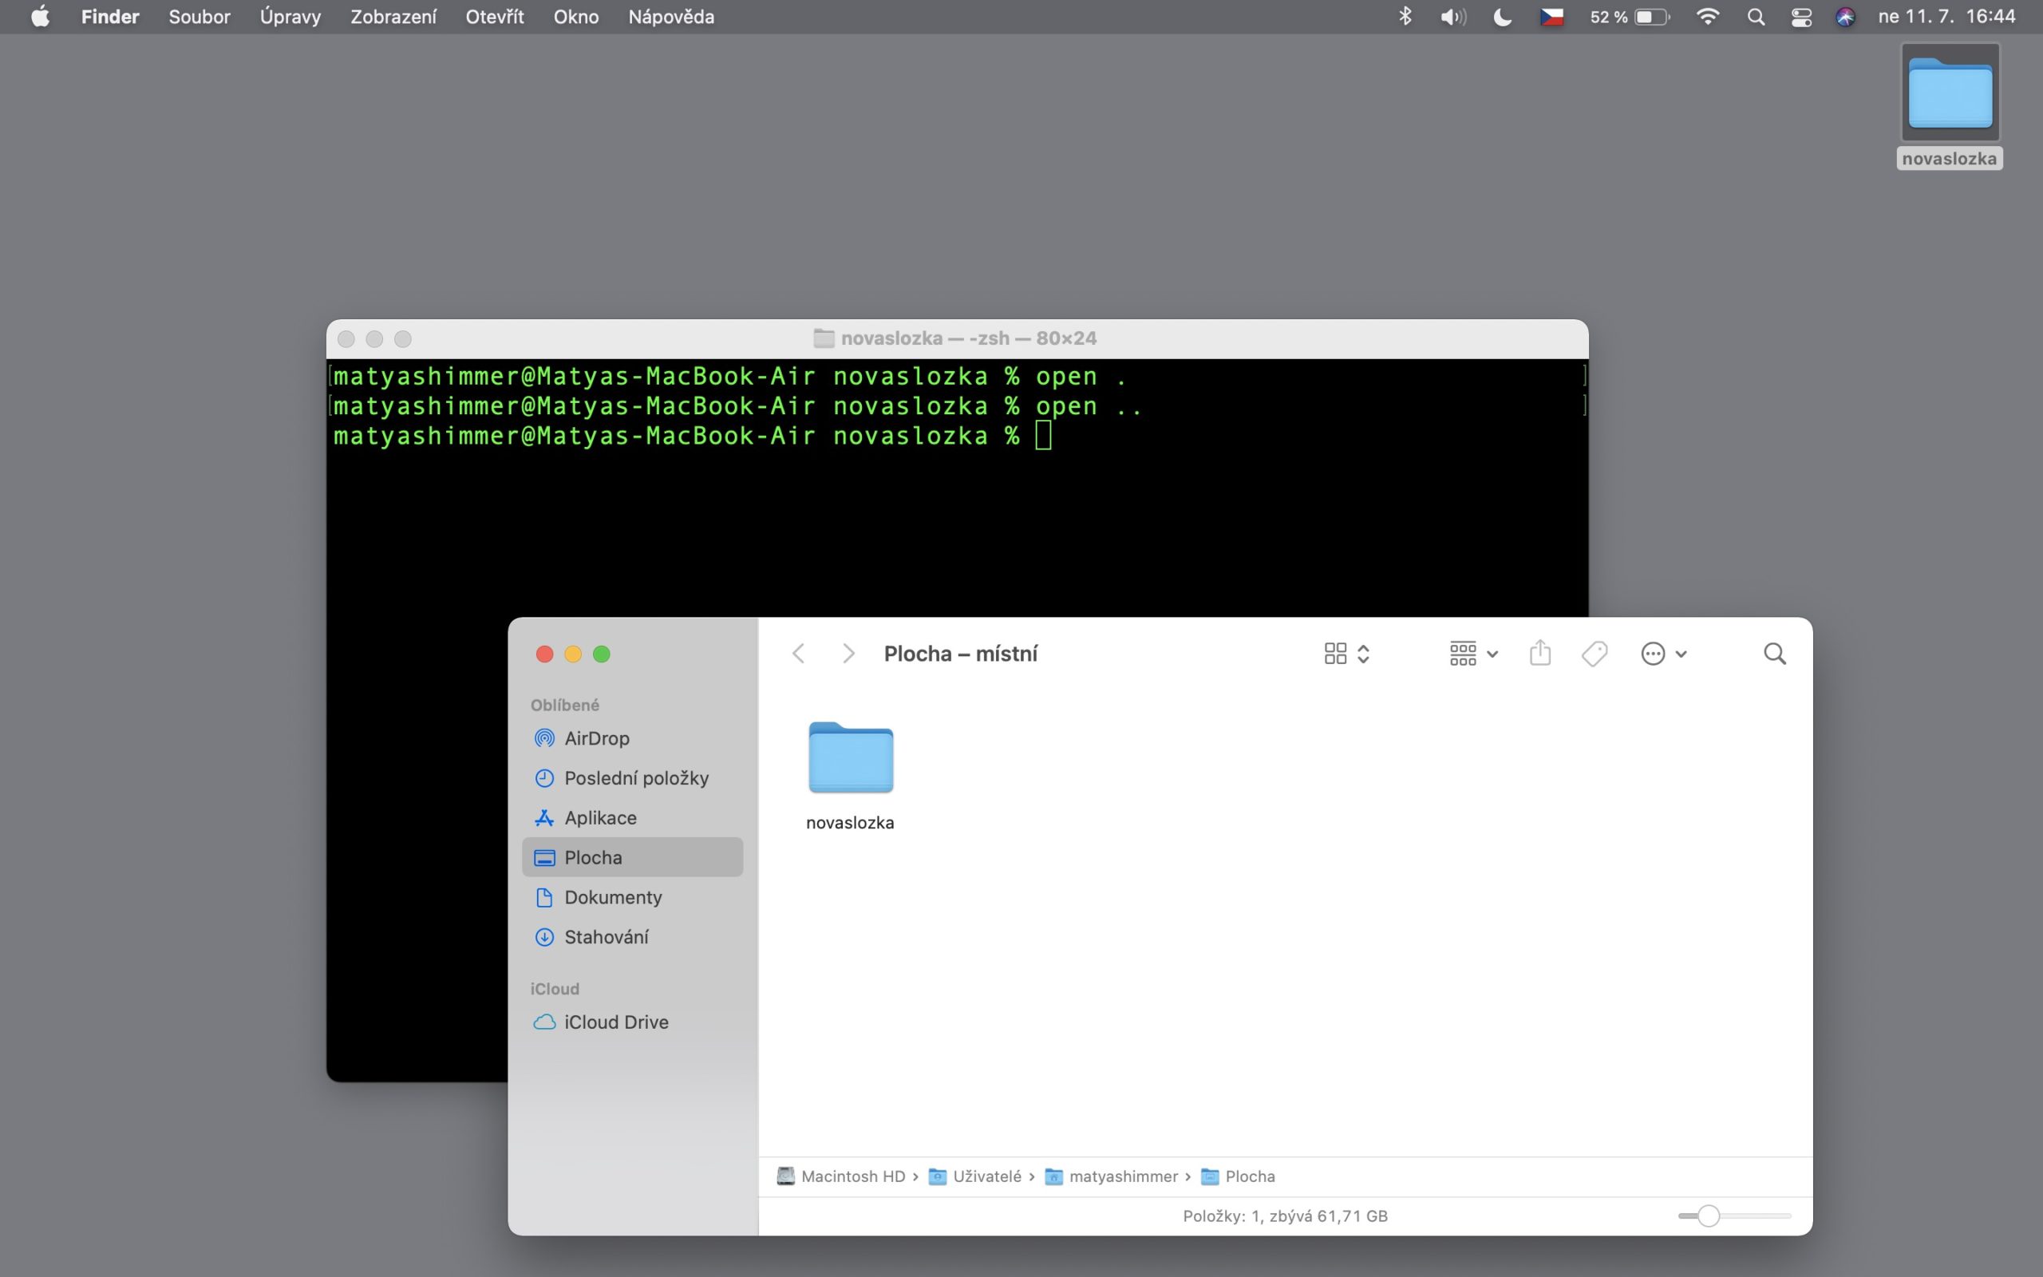Open the Zobrazení menu
Image resolution: width=2043 pixels, height=1277 pixels.
click(393, 17)
